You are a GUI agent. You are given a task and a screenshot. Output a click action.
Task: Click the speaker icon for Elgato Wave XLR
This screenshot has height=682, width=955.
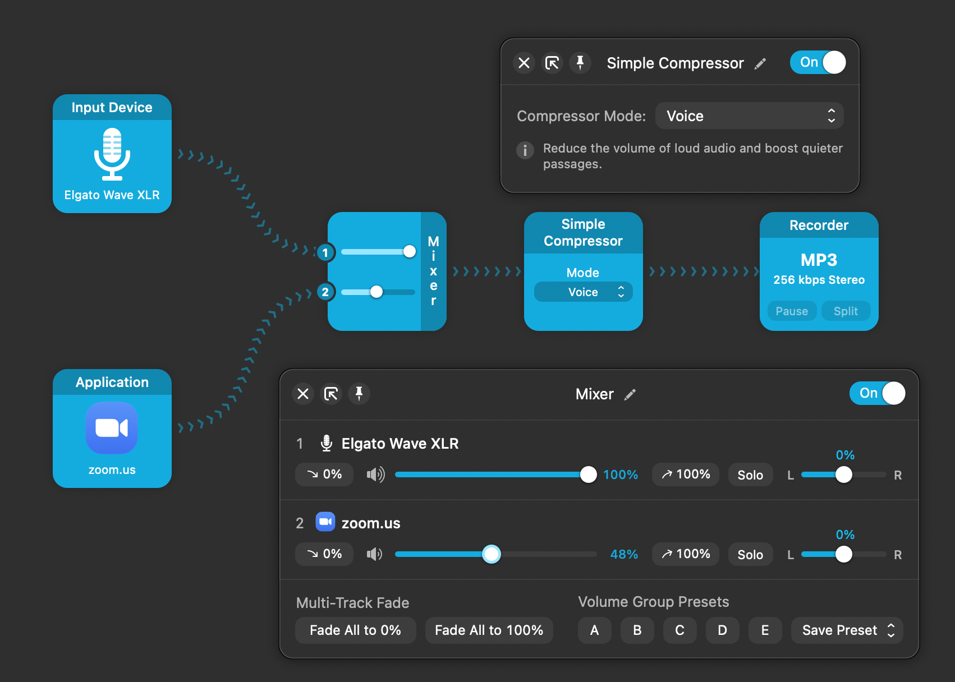375,474
